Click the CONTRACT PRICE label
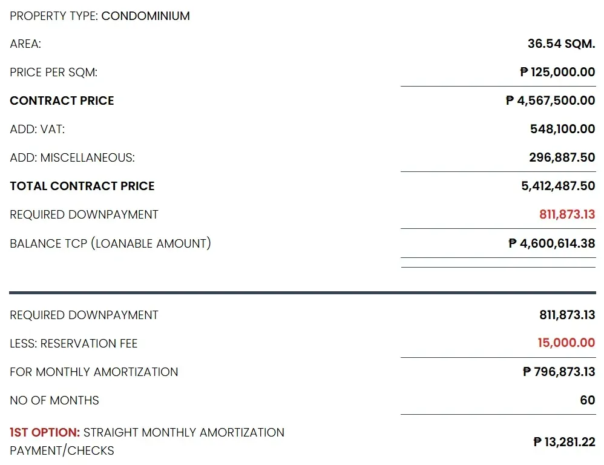 pos(62,101)
